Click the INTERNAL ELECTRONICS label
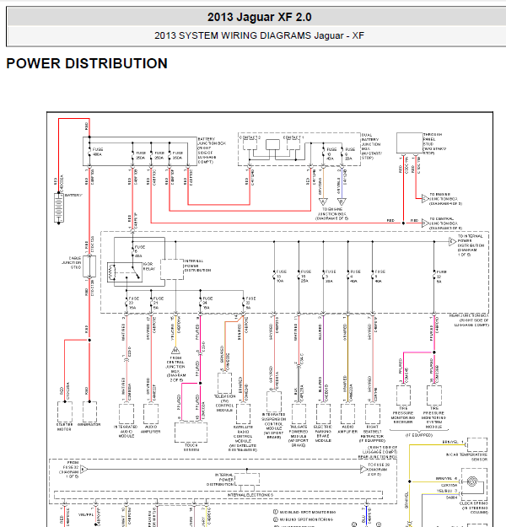Viewport: 506px width, 527px height. [x=250, y=495]
